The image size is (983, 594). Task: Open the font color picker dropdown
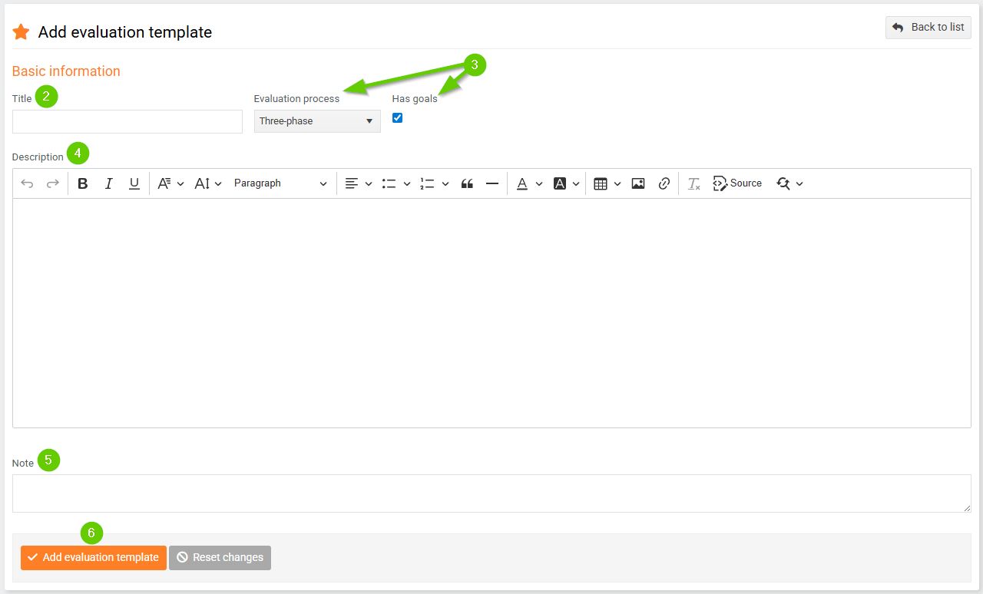(529, 183)
